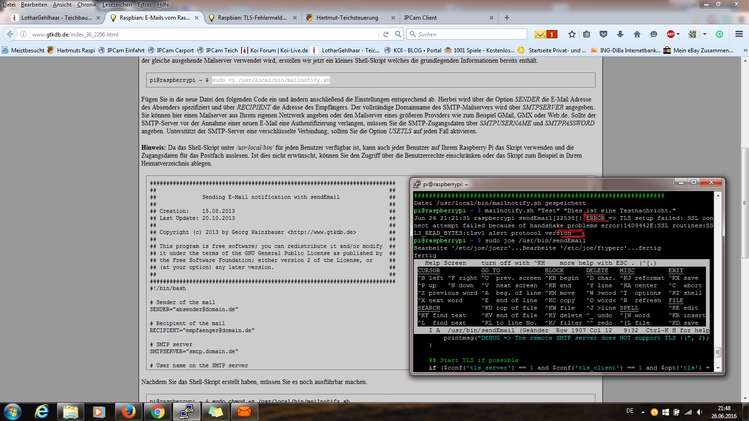Go to the Firefox home page icon
The image size is (749, 421).
pyautogui.click(x=637, y=34)
